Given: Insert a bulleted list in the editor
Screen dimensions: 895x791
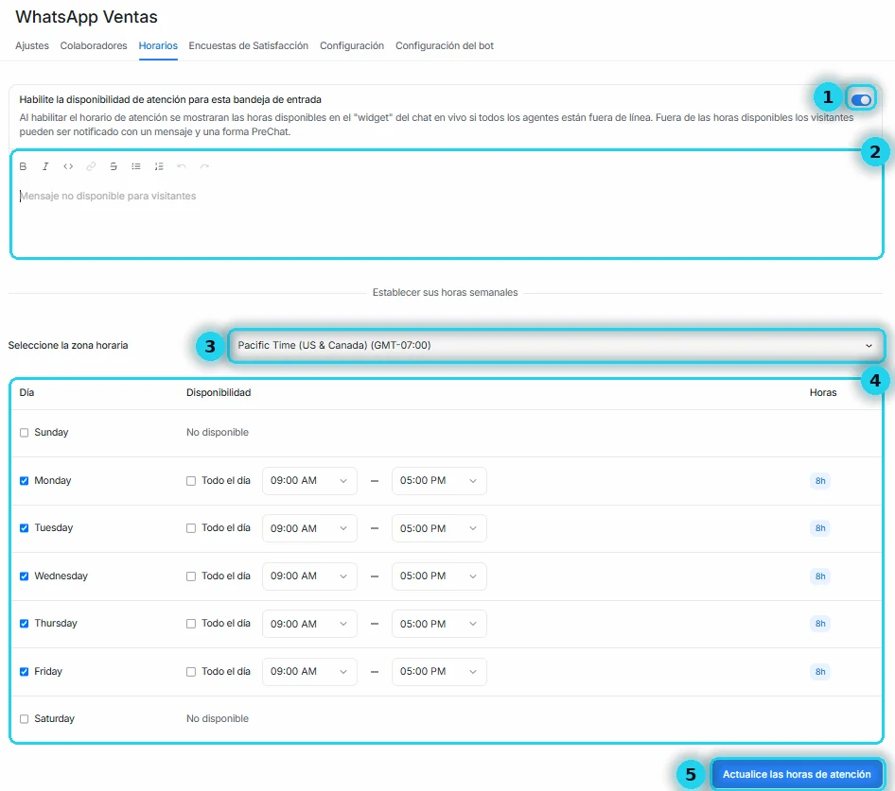Looking at the screenshot, I should pos(136,166).
